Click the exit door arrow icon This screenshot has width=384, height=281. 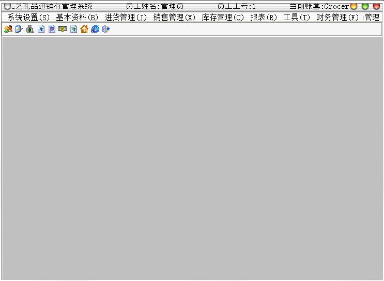pyautogui.click(x=106, y=29)
